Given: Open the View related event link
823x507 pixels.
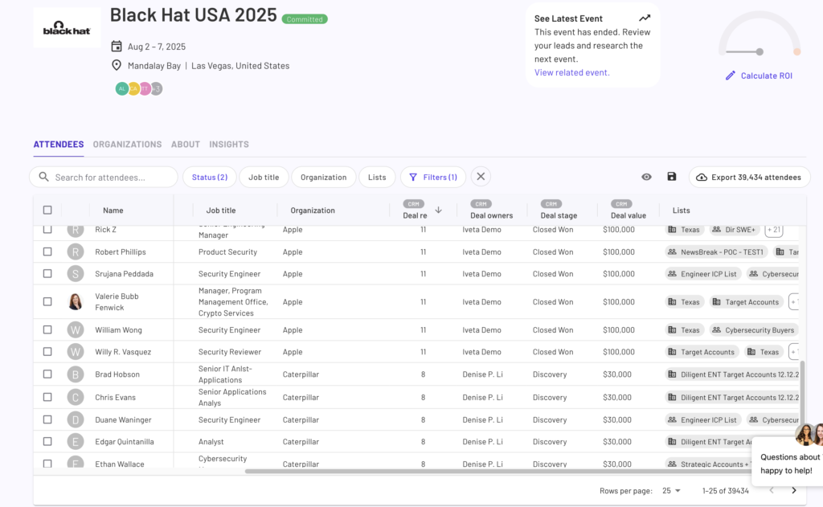Looking at the screenshot, I should pyautogui.click(x=571, y=72).
